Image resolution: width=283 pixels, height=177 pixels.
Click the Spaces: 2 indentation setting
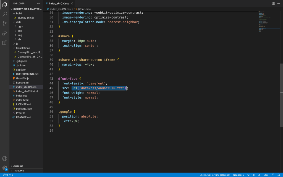239,175
